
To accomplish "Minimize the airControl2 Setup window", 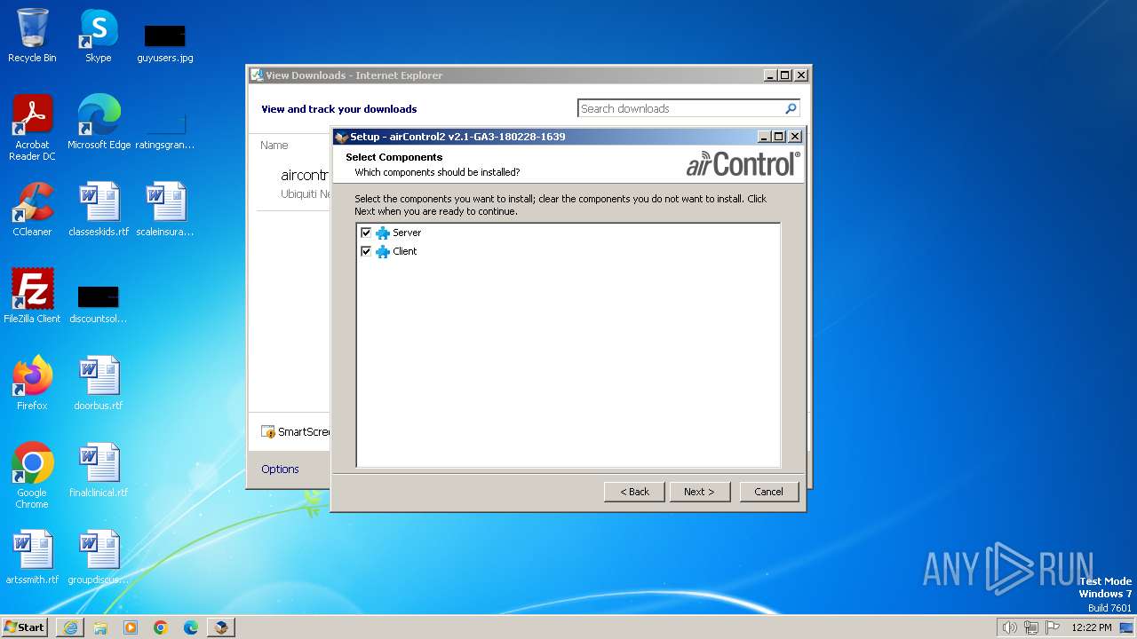I will [763, 137].
